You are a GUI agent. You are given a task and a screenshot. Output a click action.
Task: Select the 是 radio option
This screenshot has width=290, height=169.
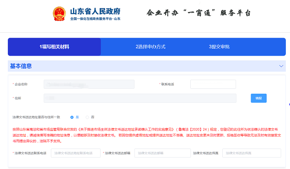(x=72, y=117)
